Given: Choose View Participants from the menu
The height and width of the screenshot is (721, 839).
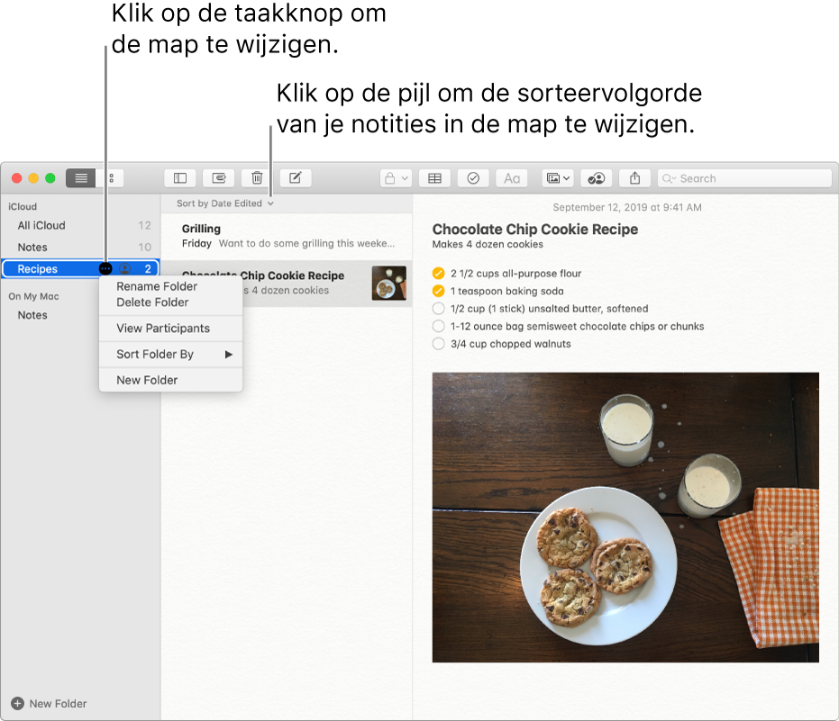Looking at the screenshot, I should [163, 329].
